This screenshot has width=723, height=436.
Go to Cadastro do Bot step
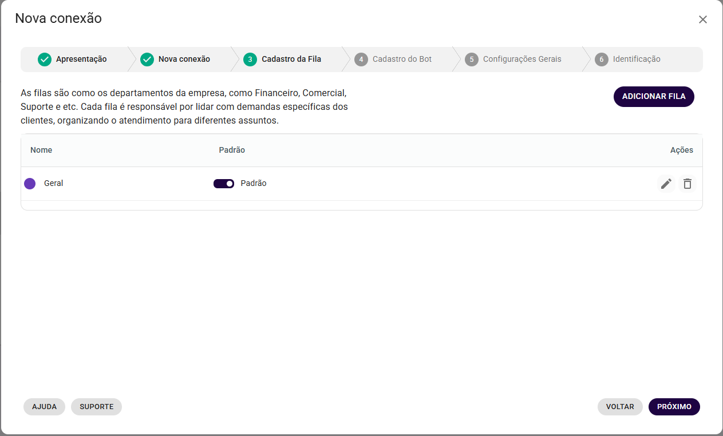click(x=402, y=60)
